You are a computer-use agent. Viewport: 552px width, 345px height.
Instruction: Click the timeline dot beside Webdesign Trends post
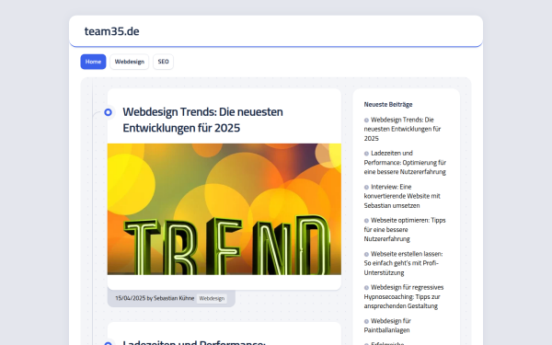[x=108, y=112]
